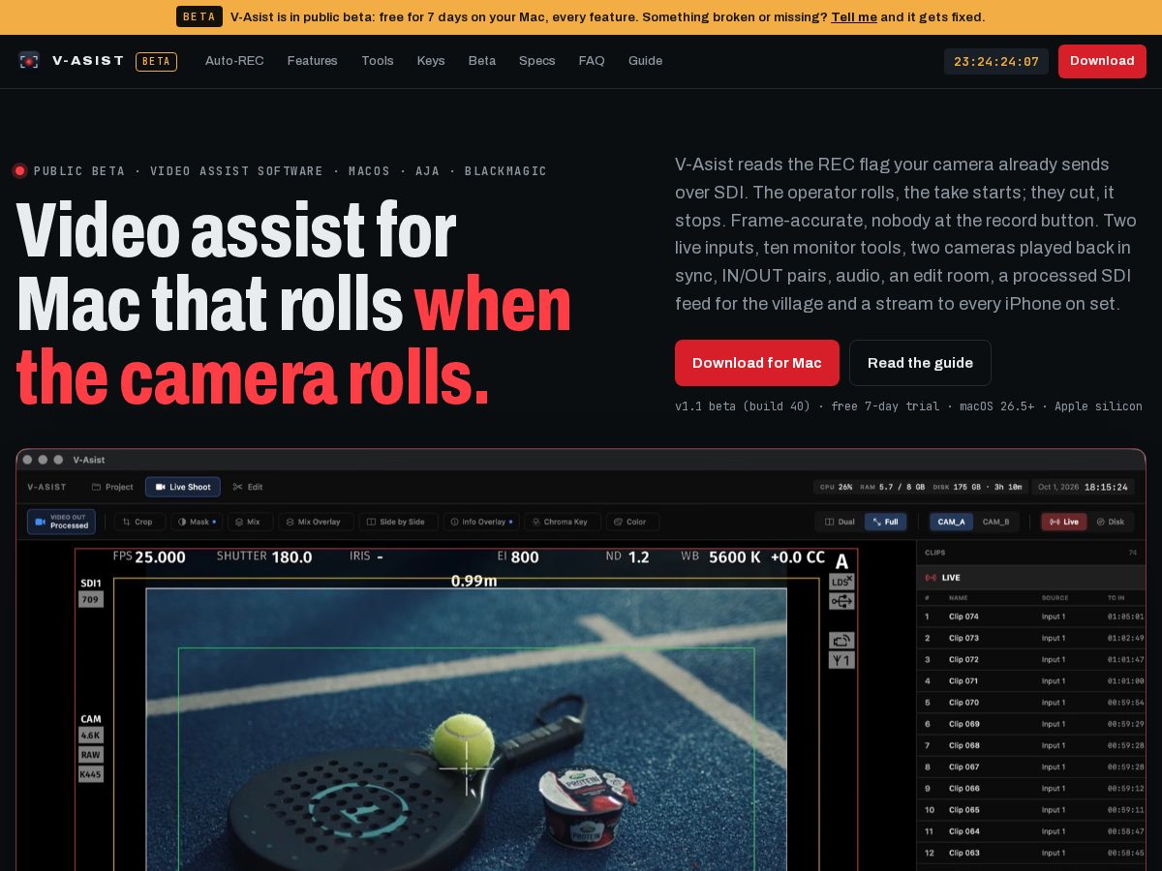The image size is (1162, 871).
Task: Go to the FAQ nav link
Action: (592, 61)
